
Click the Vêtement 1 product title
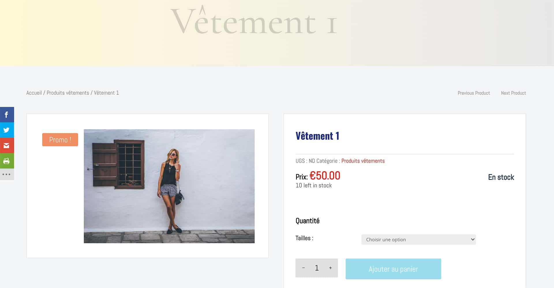317,136
